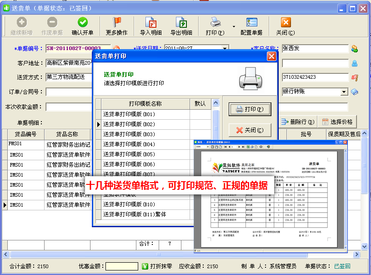Open 更多操作 flag icon in toolbar

(x=117, y=22)
